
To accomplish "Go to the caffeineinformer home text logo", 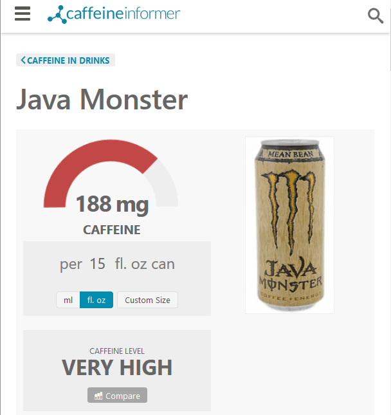I will 123,14.
